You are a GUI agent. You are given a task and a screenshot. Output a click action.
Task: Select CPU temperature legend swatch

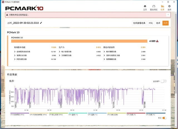[78, 113]
